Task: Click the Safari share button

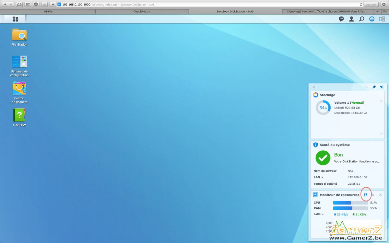Action: coord(28,4)
